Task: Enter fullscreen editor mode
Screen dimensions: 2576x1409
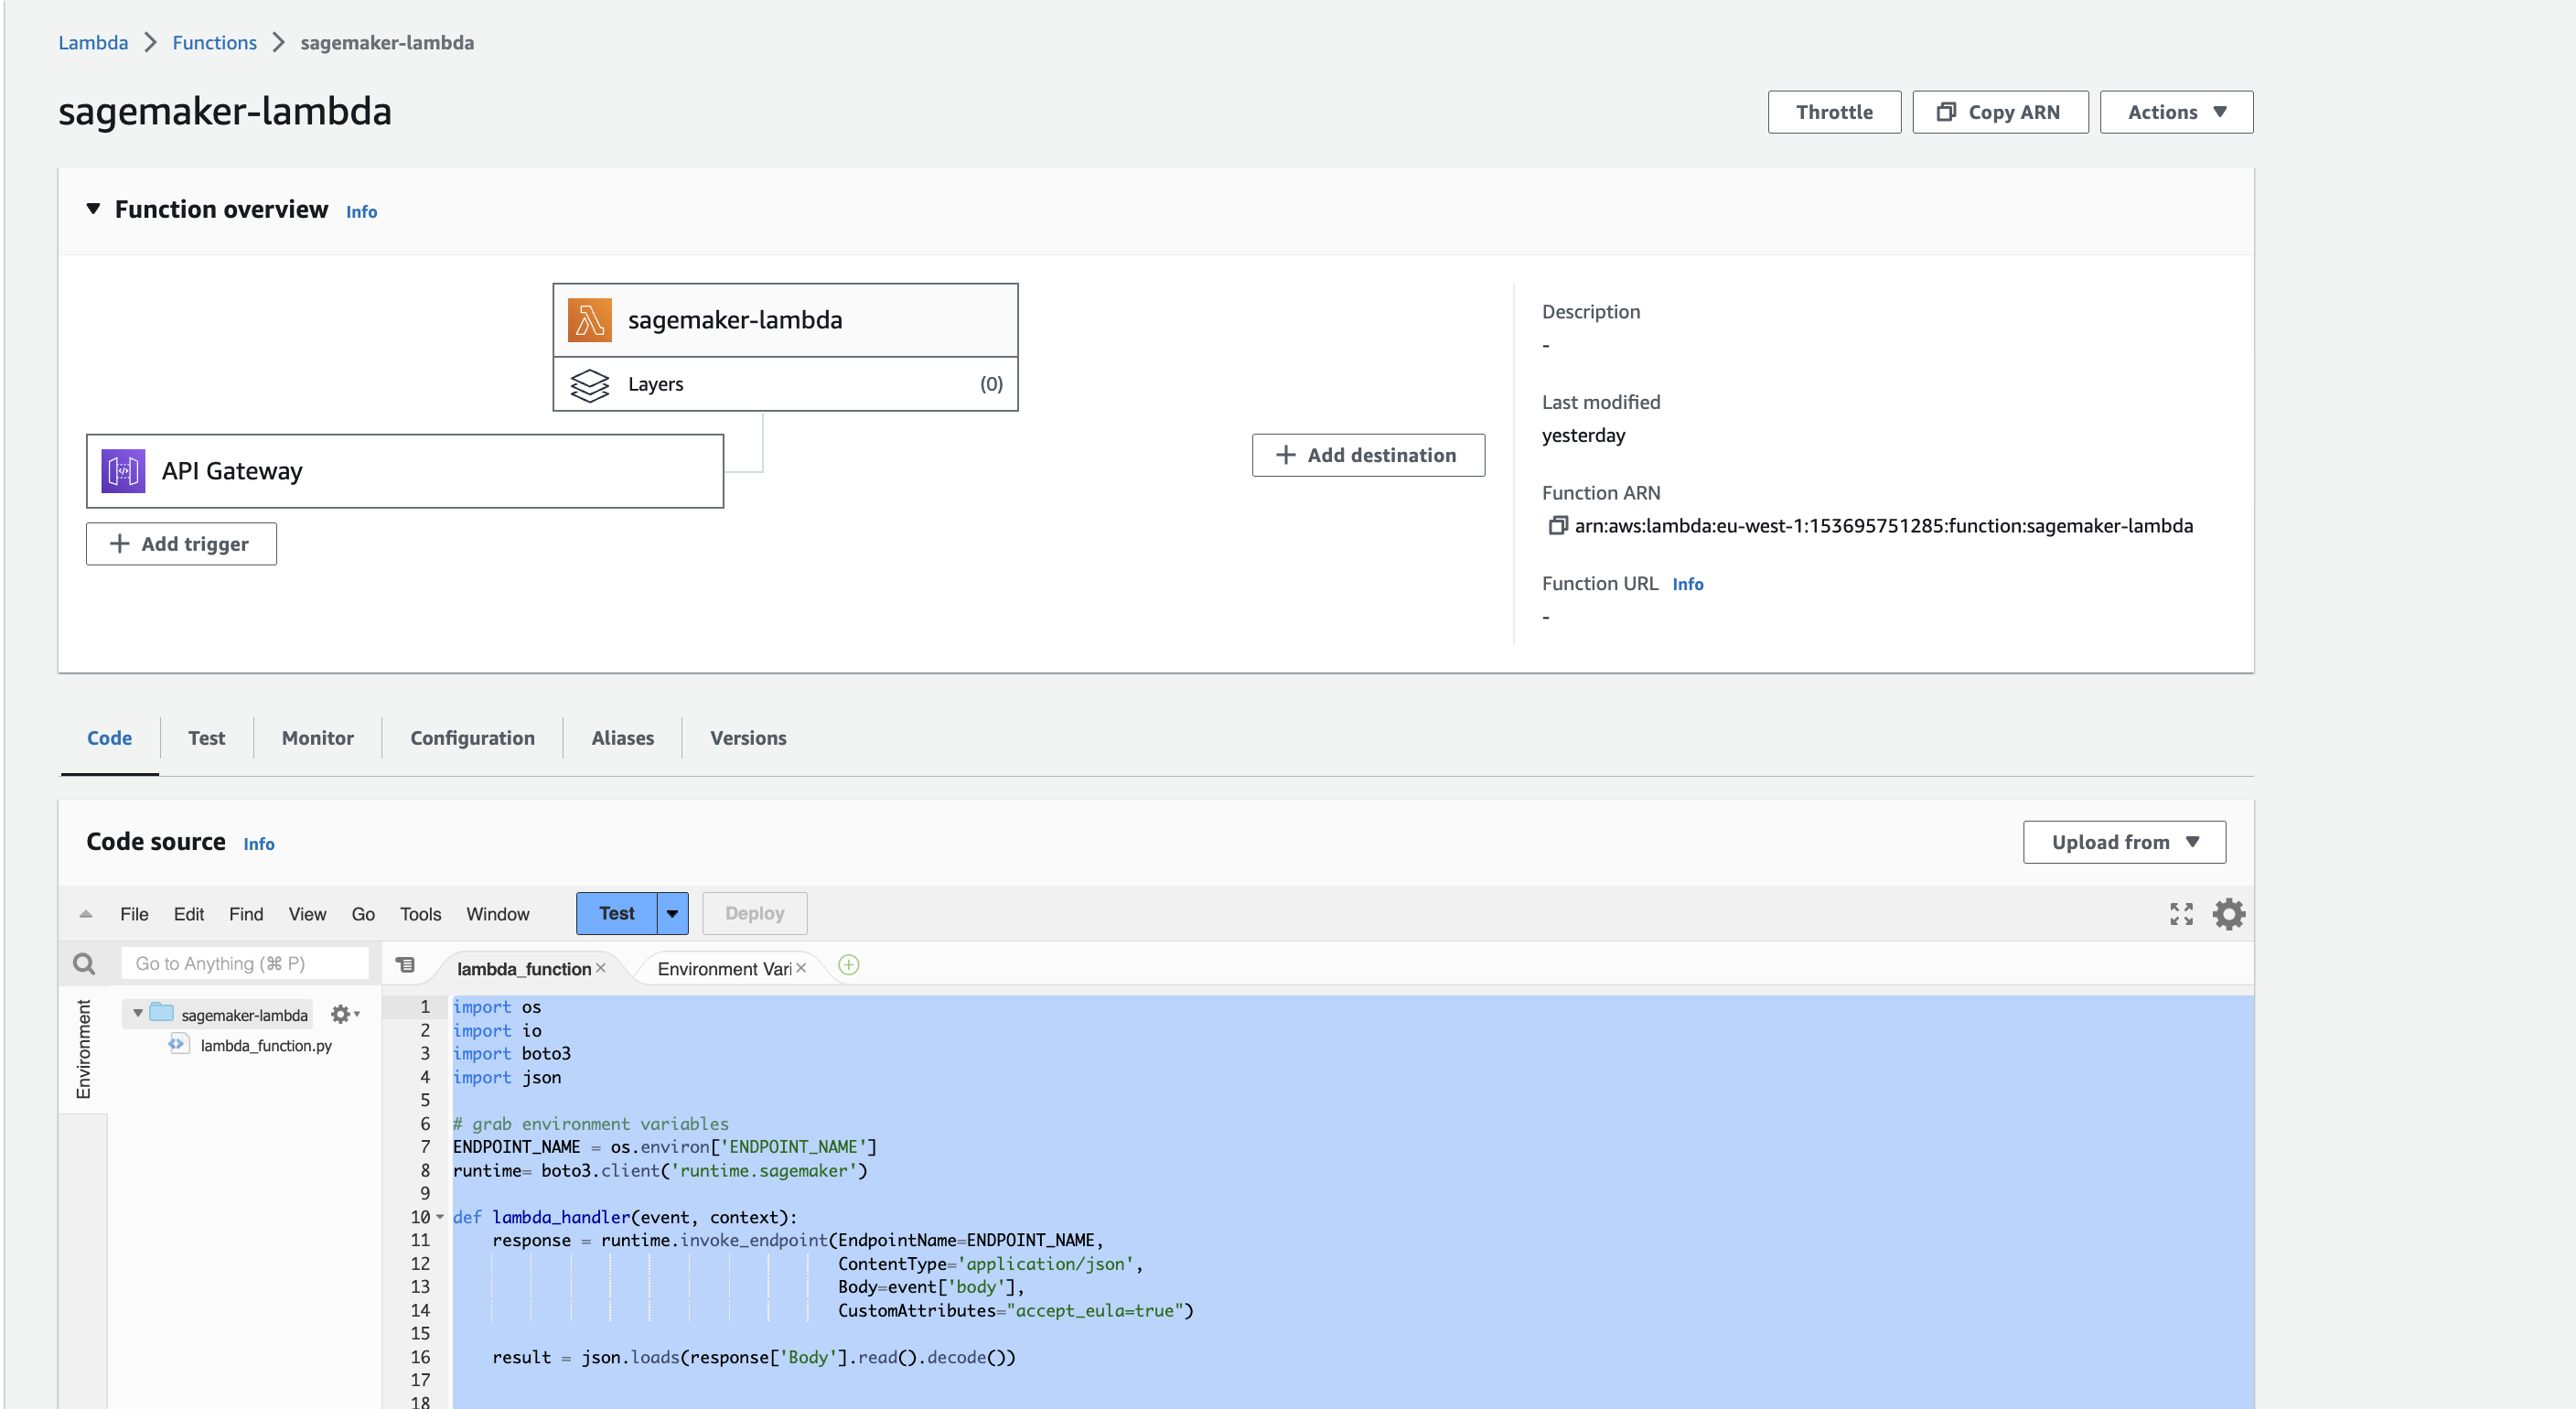Action: click(2181, 914)
